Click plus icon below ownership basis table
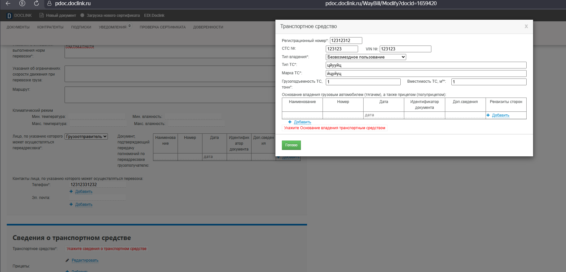 tap(290, 122)
